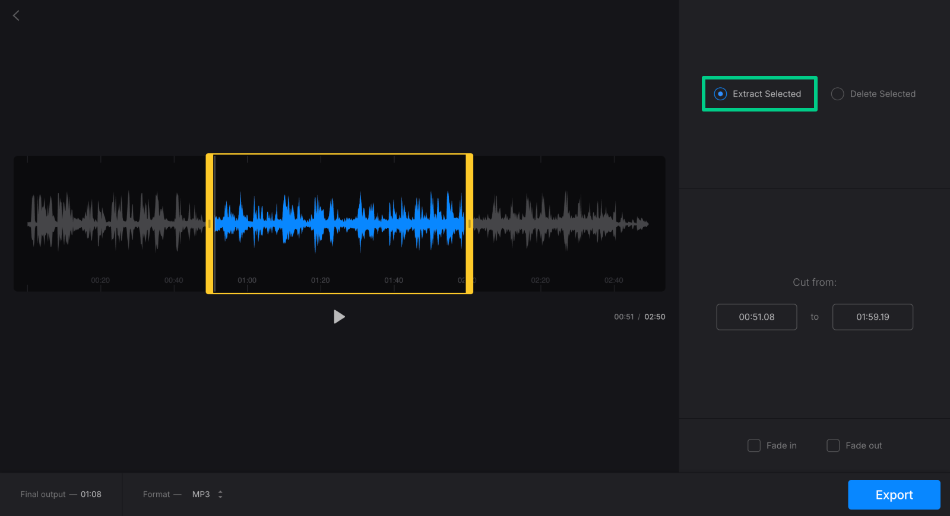
Task: Click the cut end time field 01:59.19
Action: (872, 317)
